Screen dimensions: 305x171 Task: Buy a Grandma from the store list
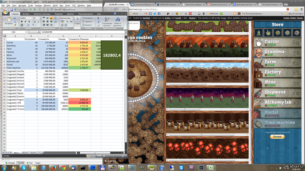[278, 53]
